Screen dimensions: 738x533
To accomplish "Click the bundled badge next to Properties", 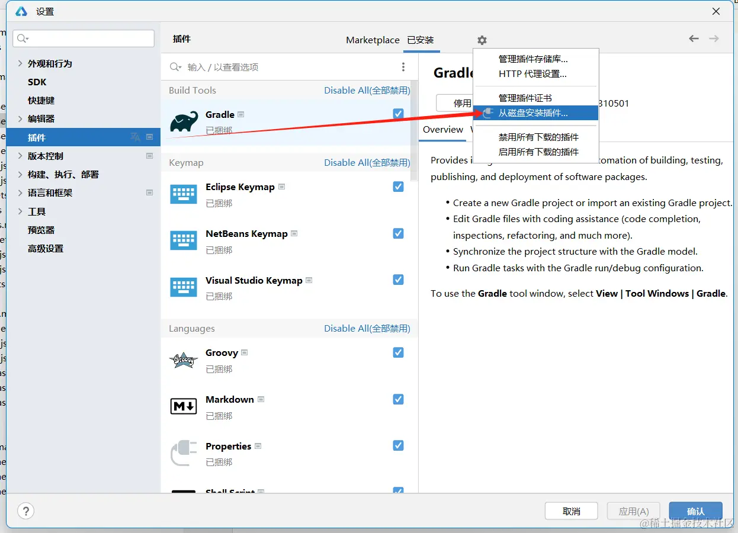I will coord(258,446).
